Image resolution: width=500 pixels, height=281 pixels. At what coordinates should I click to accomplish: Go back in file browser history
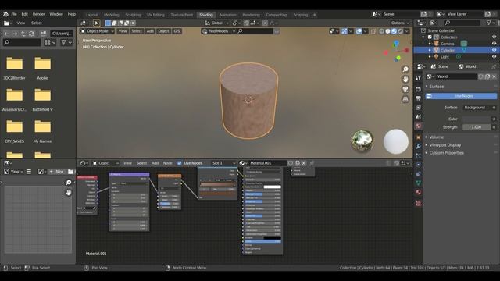coord(7,34)
